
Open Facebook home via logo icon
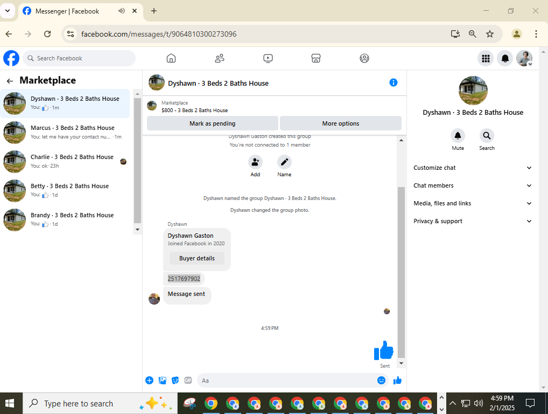pyautogui.click(x=11, y=58)
